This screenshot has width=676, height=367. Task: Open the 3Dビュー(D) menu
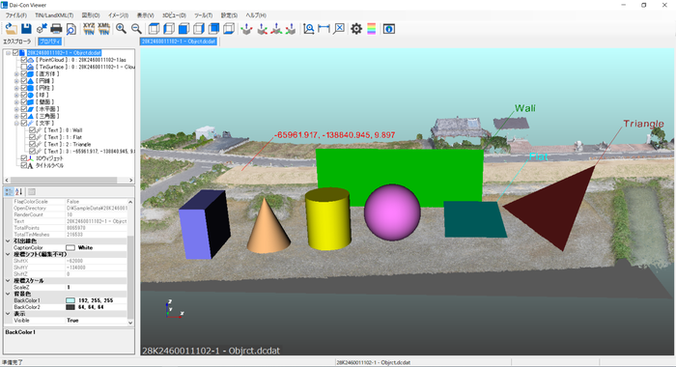(x=174, y=15)
